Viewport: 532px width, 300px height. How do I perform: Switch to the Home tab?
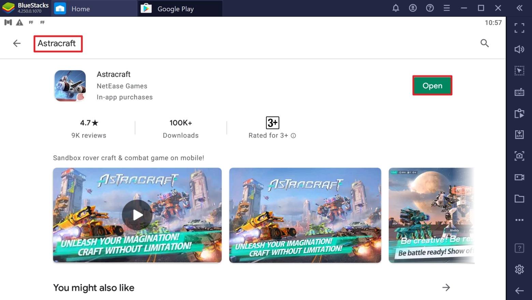(x=94, y=9)
